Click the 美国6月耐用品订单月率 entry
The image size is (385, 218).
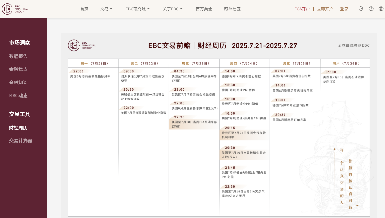(289, 120)
